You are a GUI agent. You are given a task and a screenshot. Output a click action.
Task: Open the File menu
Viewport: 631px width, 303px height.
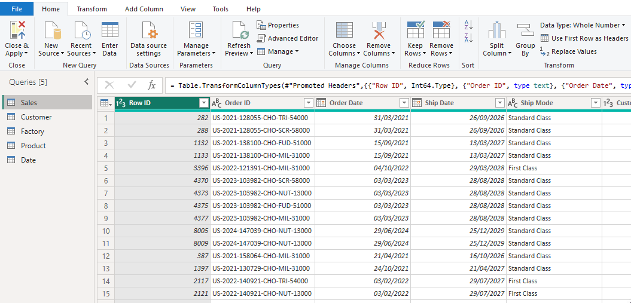point(17,9)
